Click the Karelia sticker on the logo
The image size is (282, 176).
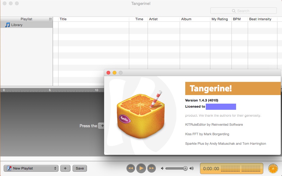coord(124,119)
